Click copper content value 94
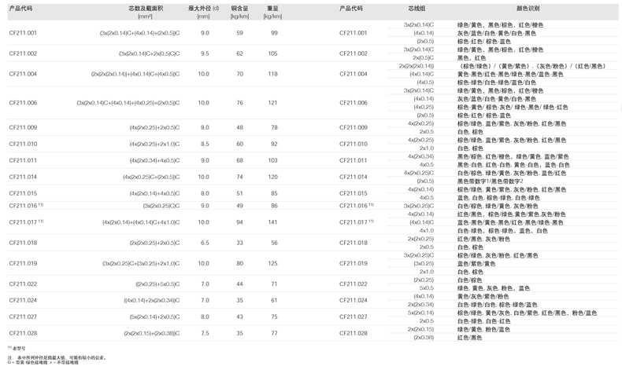 tap(239, 222)
